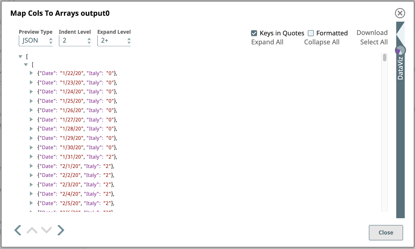The height and width of the screenshot is (249, 415).
Task: Click the "Italy" key in 1/28/20 row
Action: tap(94, 129)
